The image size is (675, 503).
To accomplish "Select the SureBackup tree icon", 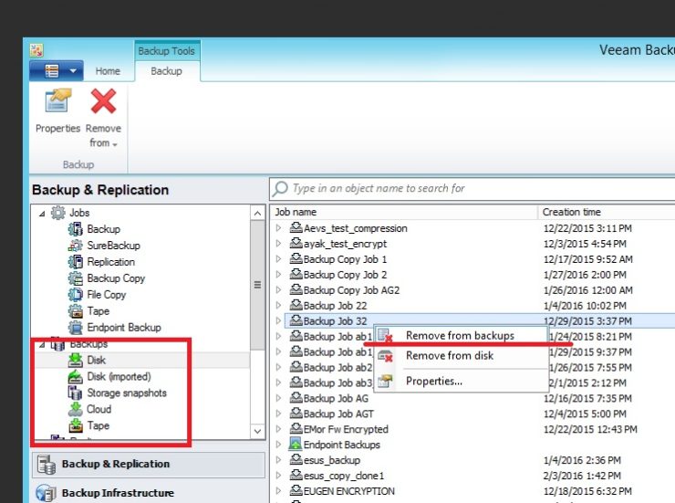I will pos(76,246).
